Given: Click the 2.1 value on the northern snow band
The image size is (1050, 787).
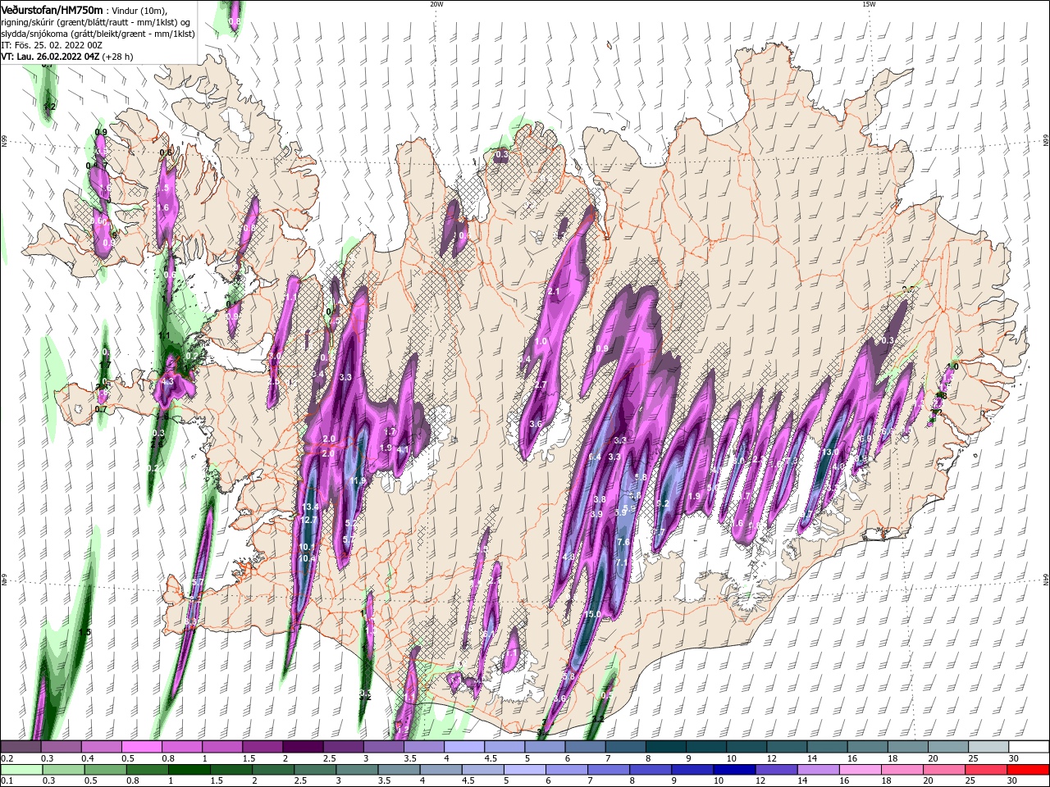Looking at the screenshot, I should pyautogui.click(x=553, y=292).
